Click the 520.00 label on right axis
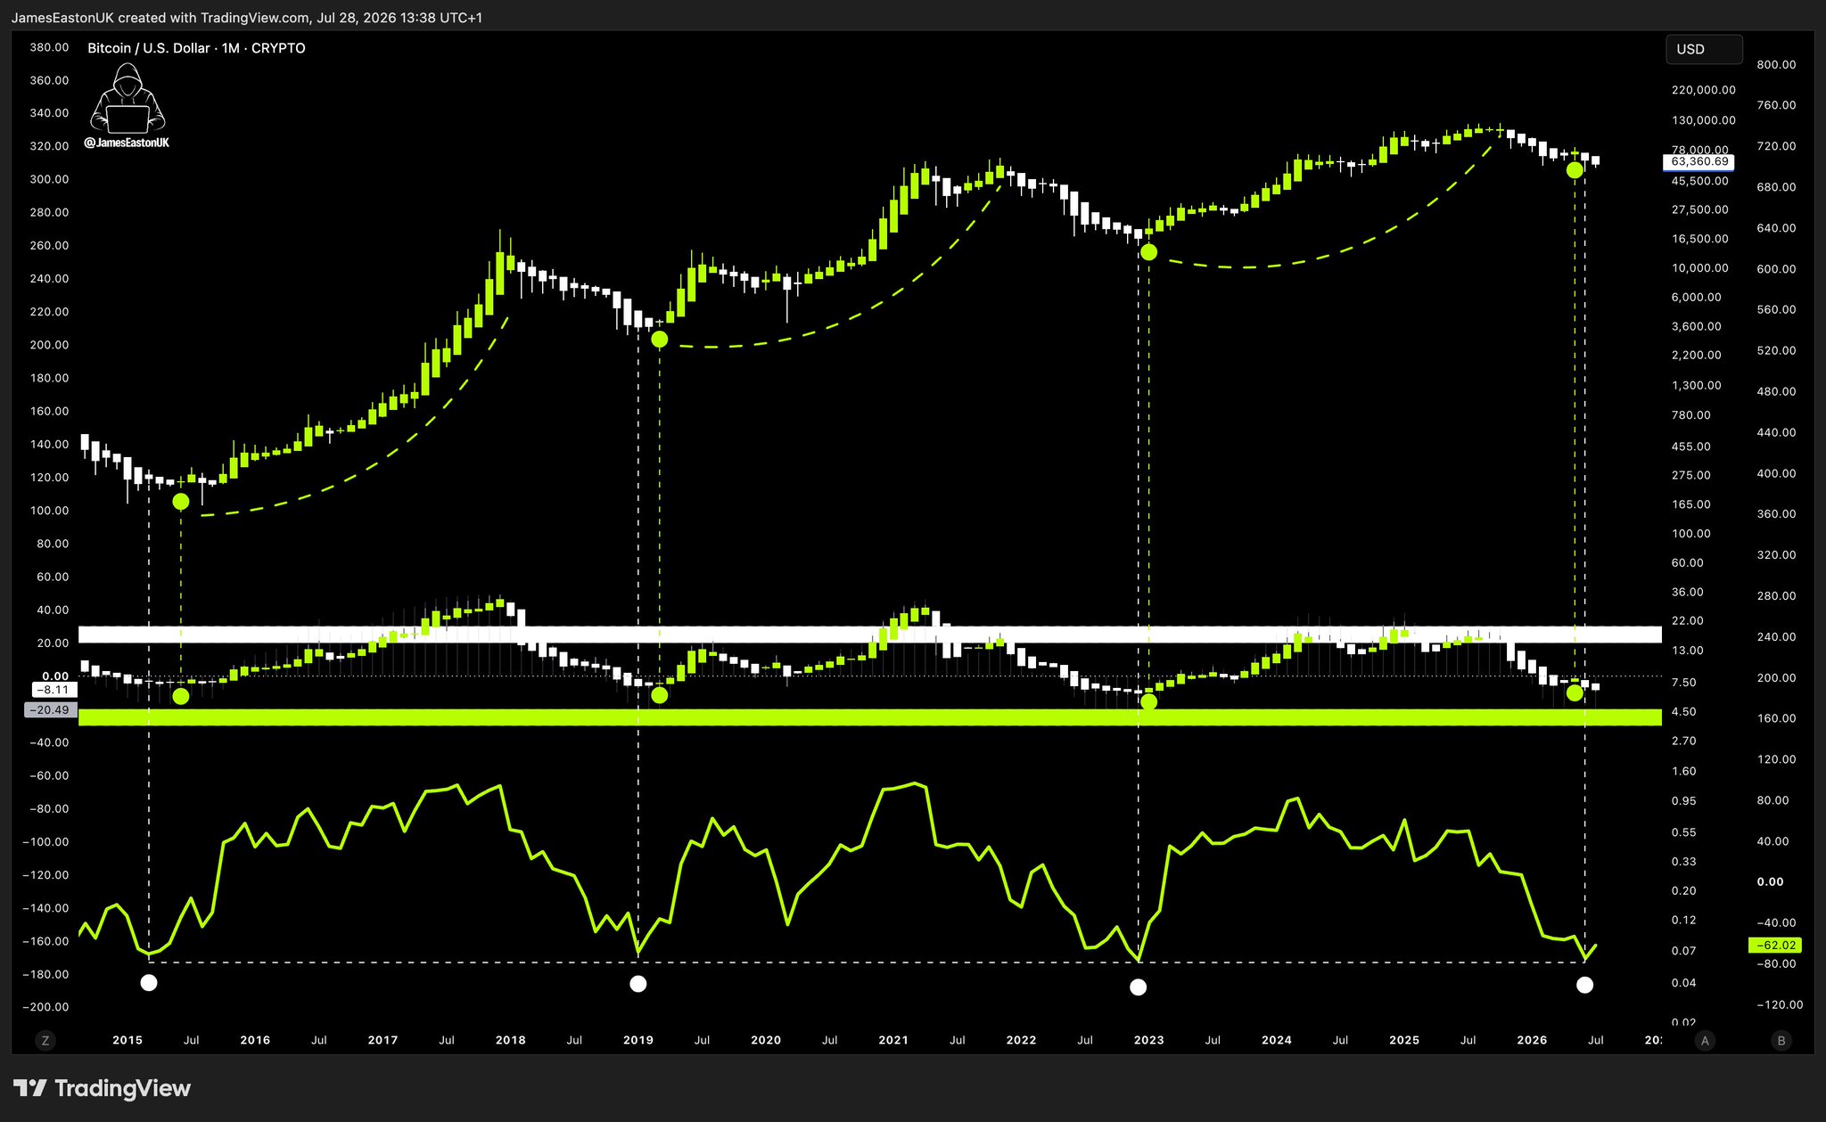This screenshot has width=1826, height=1122. tap(1776, 351)
